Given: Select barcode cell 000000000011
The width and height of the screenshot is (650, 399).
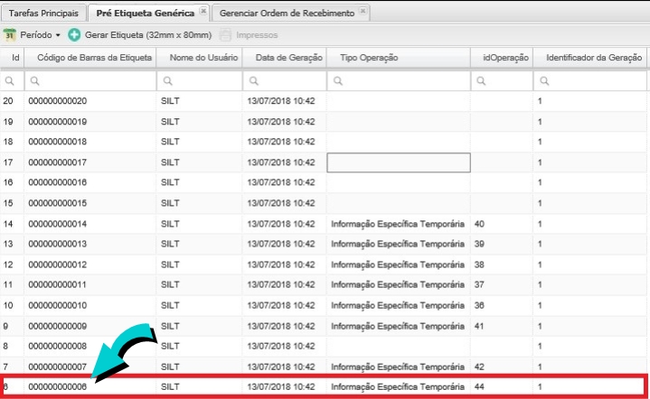Looking at the screenshot, I should [x=58, y=284].
